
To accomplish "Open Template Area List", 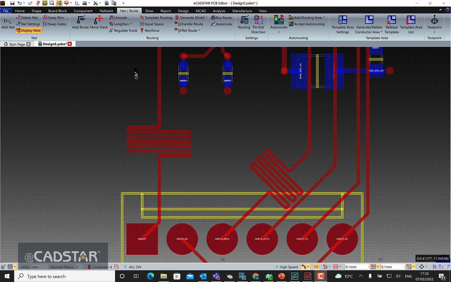I will [411, 25].
